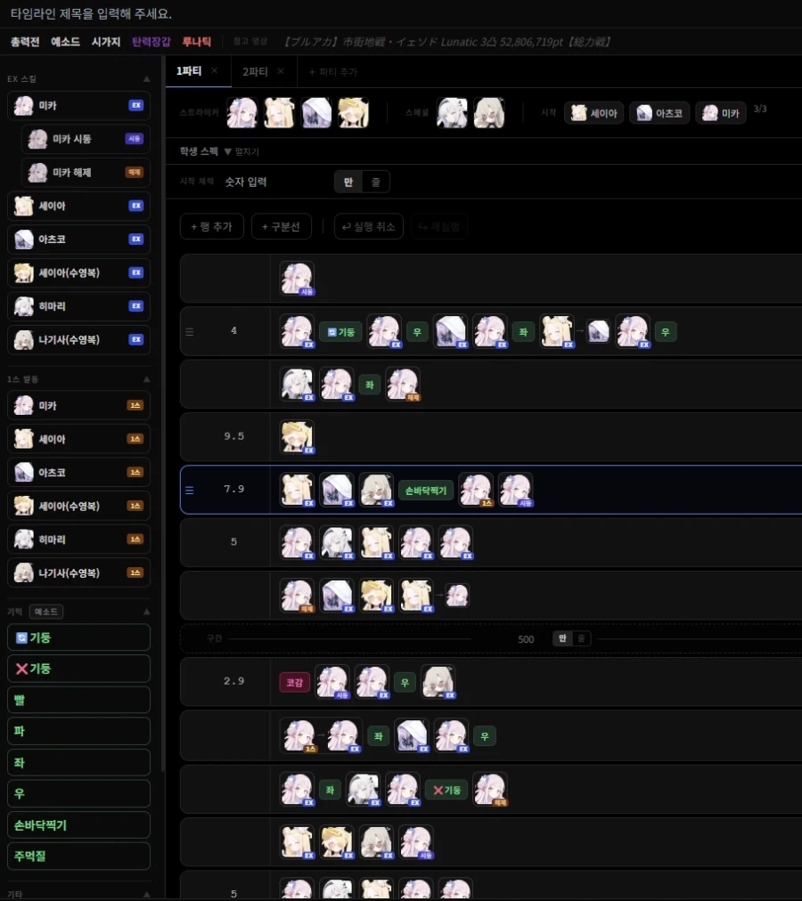Set starting HP unit to 만

[x=348, y=182]
